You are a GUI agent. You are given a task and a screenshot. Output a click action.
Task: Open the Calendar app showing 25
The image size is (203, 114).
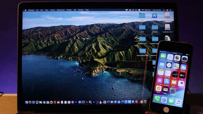[x=170, y=57]
